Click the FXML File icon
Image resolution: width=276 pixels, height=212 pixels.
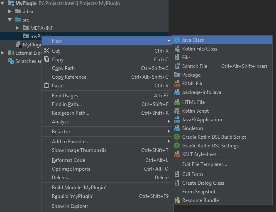tap(177, 84)
